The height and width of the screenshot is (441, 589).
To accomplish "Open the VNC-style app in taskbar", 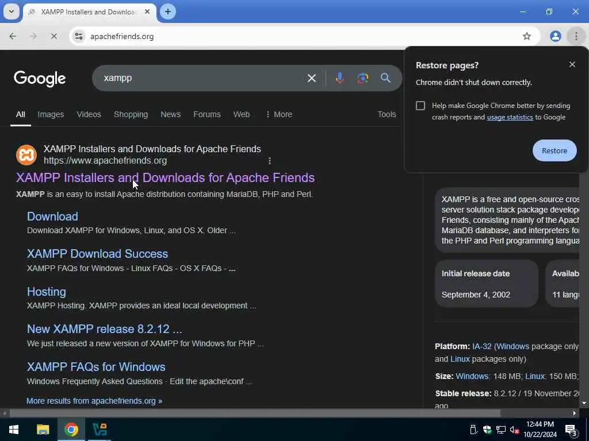I will tap(100, 430).
